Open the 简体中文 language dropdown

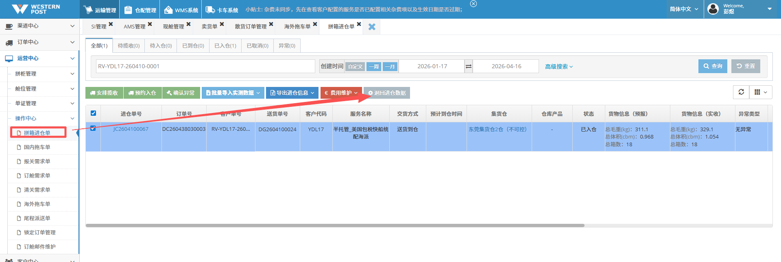[x=684, y=9]
